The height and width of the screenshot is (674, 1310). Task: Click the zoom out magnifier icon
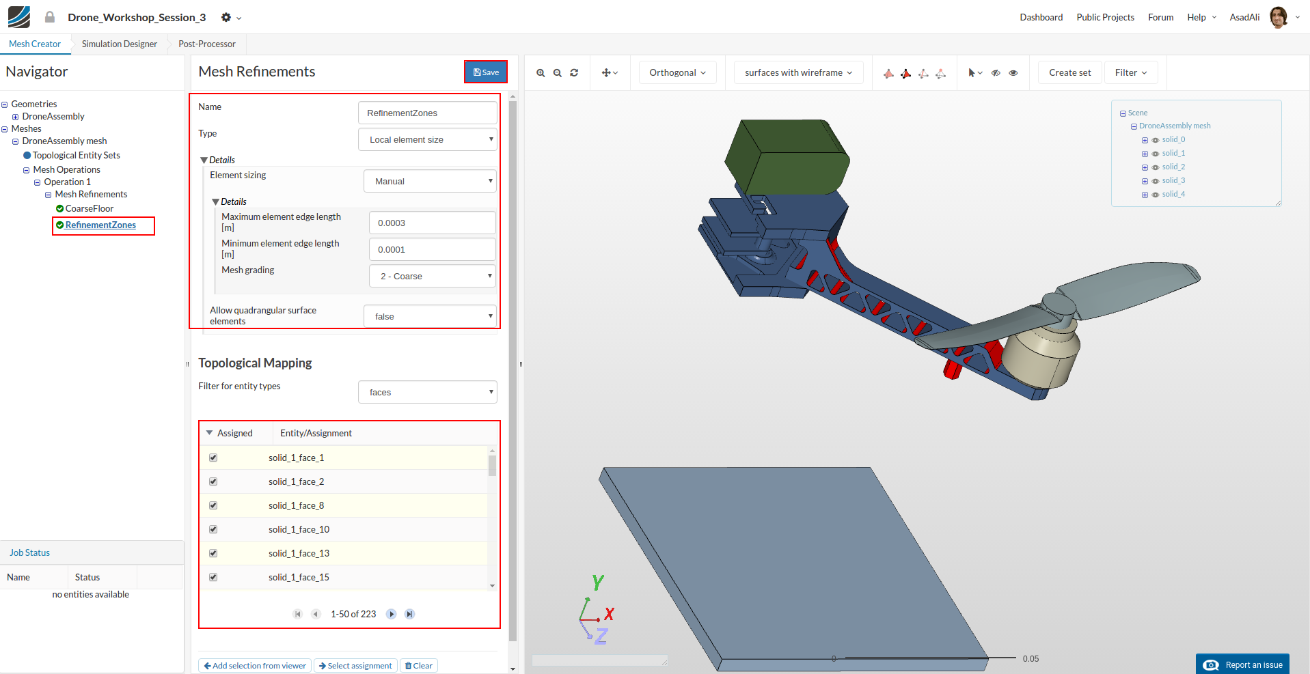click(x=558, y=73)
